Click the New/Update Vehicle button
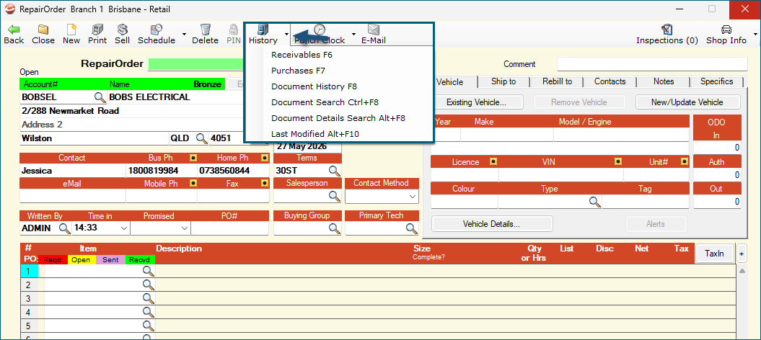 click(688, 102)
